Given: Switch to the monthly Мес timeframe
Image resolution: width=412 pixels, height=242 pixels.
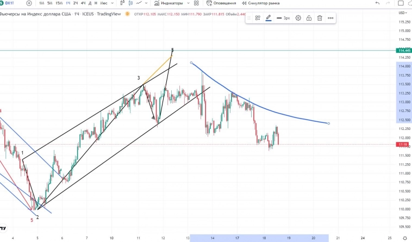Looking at the screenshot, I should pyautogui.click(x=104, y=3).
